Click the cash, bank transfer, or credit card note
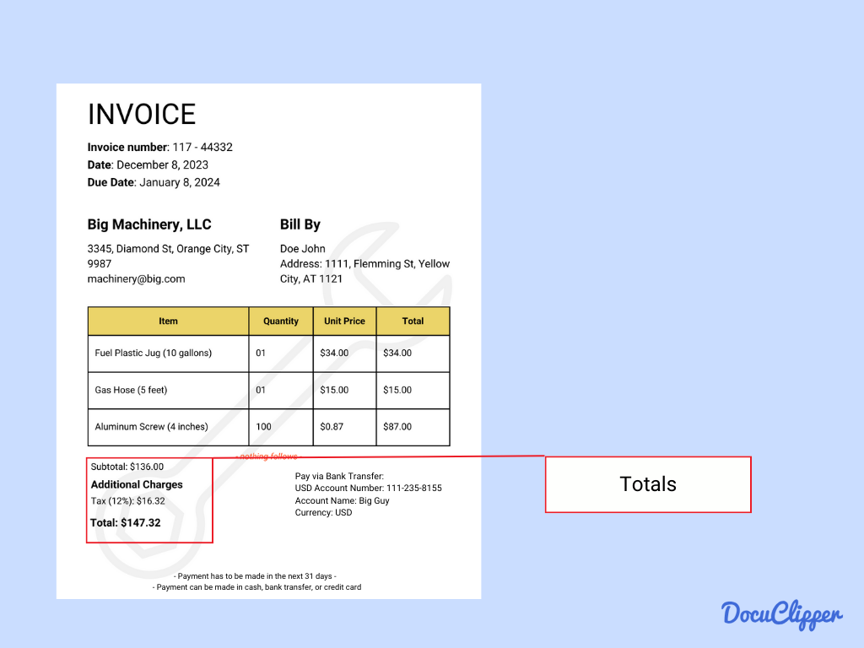Screen dimensions: 864x648 [x=256, y=587]
